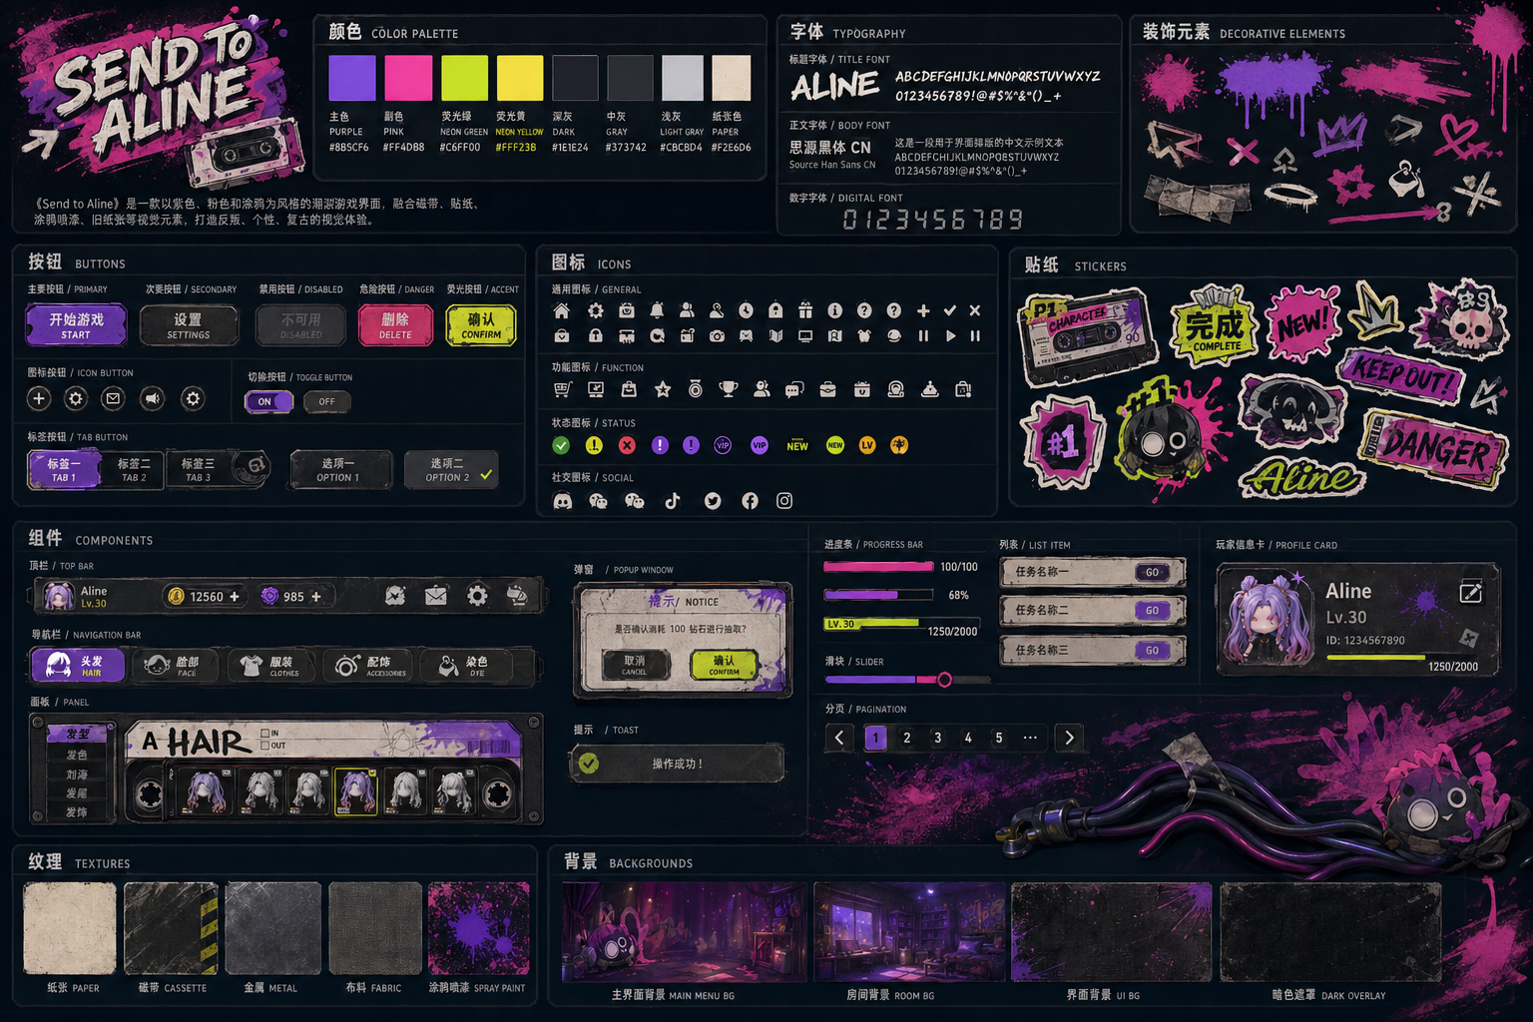
Task: Click the yellow CONFIRM accent button
Action: [481, 325]
